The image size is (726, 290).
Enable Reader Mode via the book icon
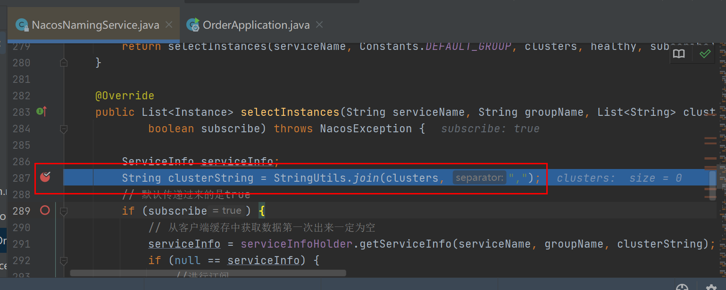click(679, 54)
